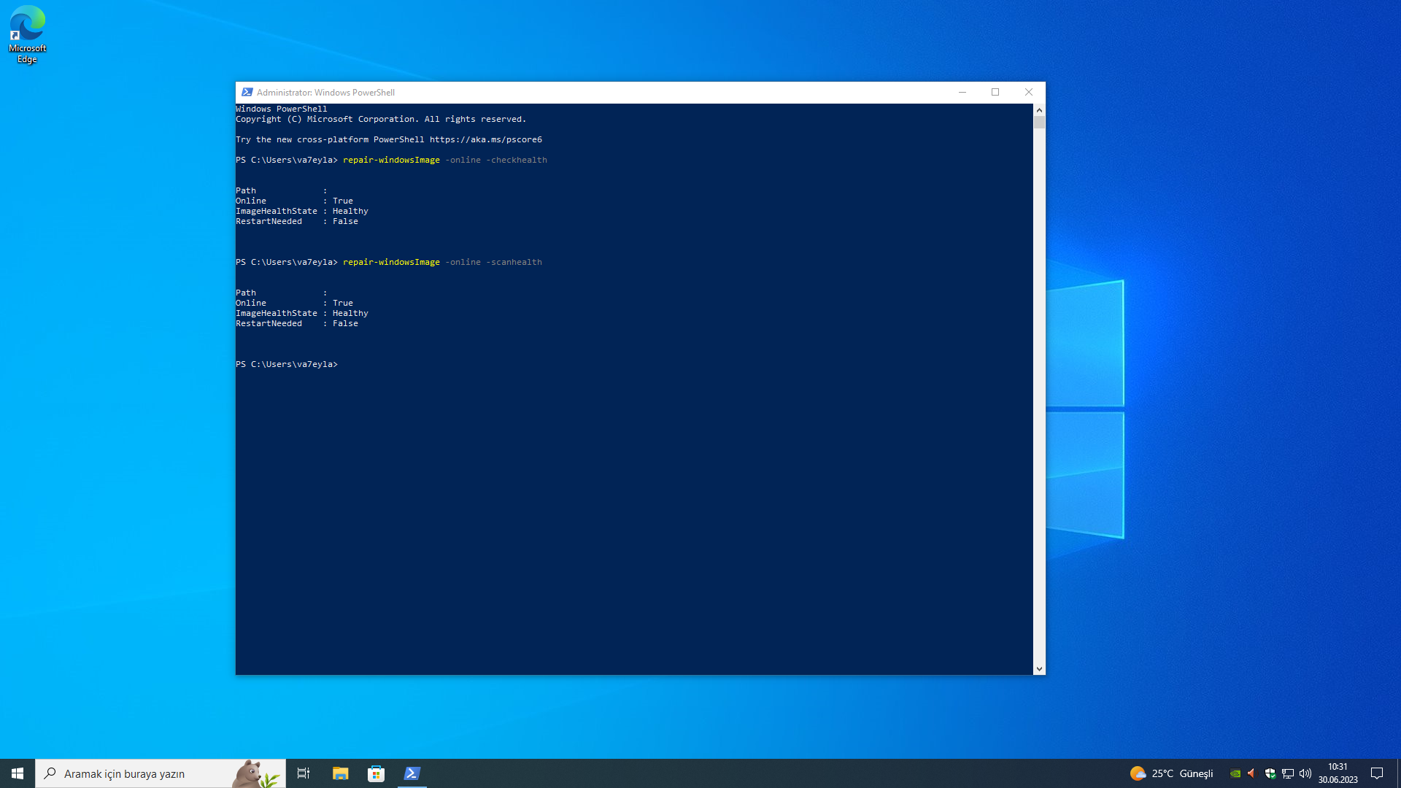This screenshot has width=1401, height=788.
Task: Open the notification action center
Action: (x=1377, y=773)
